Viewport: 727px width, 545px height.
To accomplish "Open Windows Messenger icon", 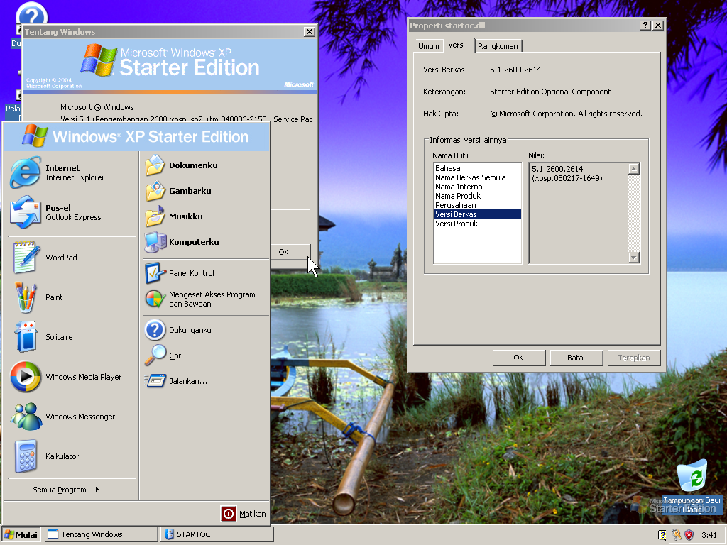I will (25, 416).
